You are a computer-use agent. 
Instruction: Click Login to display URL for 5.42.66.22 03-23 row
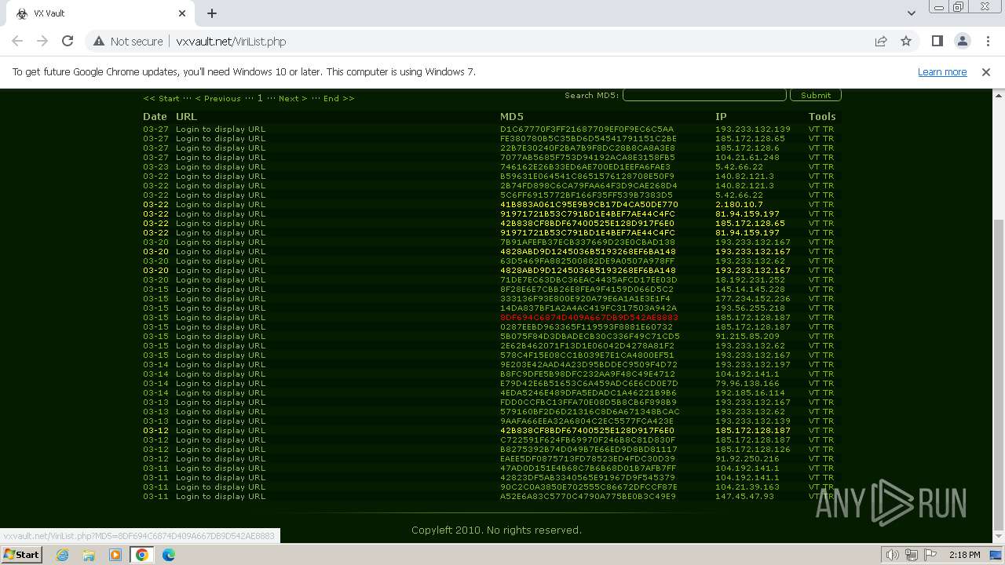coord(221,167)
